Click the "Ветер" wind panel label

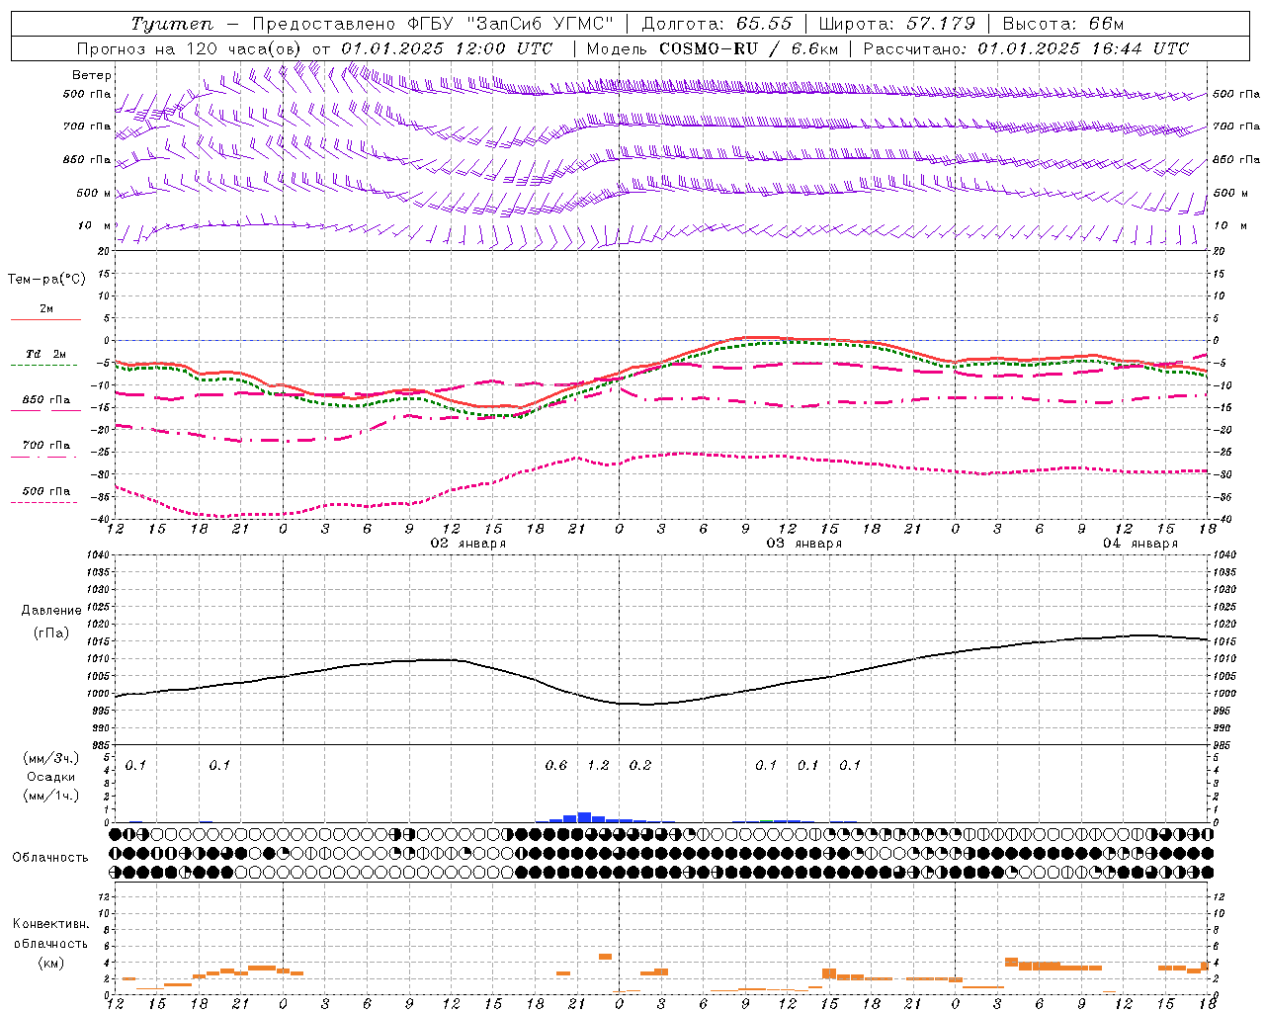tap(92, 75)
